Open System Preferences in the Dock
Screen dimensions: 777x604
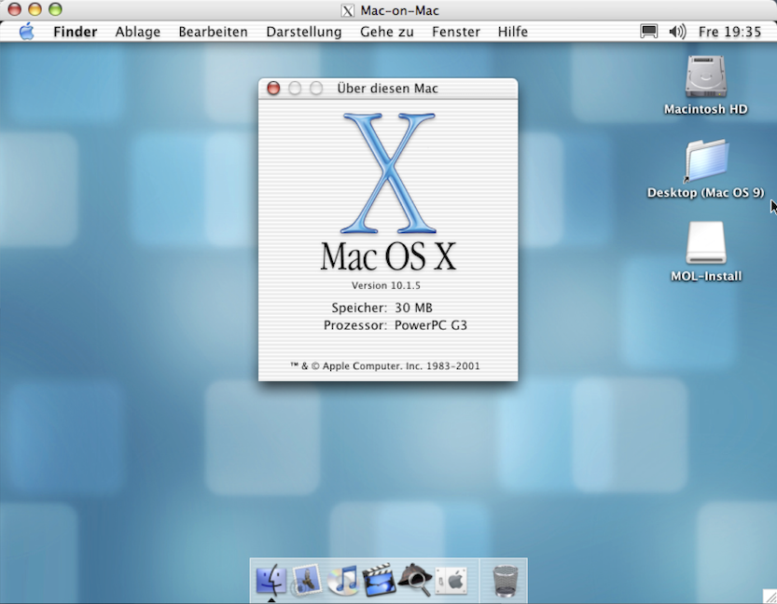coord(451,580)
